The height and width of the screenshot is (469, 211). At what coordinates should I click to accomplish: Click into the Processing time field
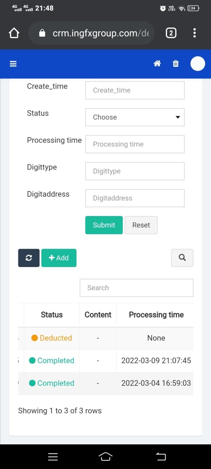(x=135, y=144)
